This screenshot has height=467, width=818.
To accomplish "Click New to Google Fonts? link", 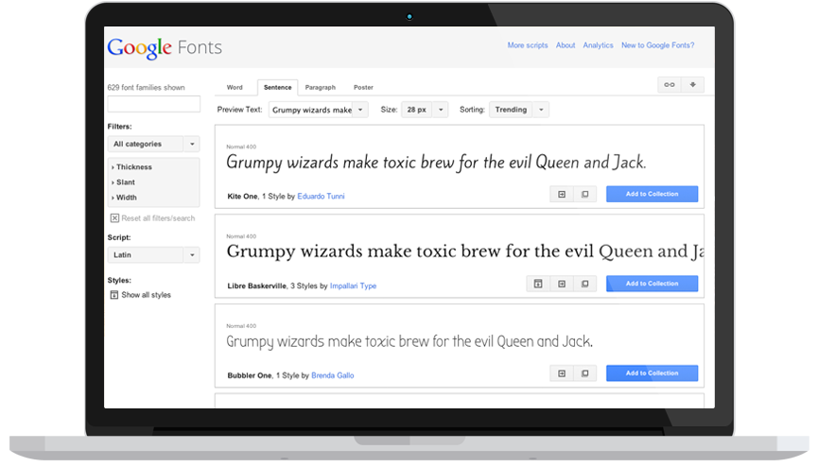I will coord(658,45).
